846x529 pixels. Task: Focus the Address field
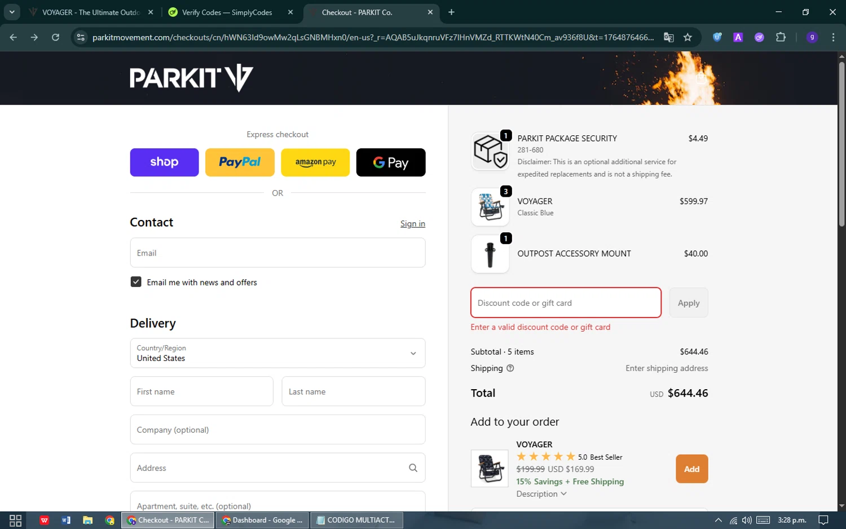(277, 468)
